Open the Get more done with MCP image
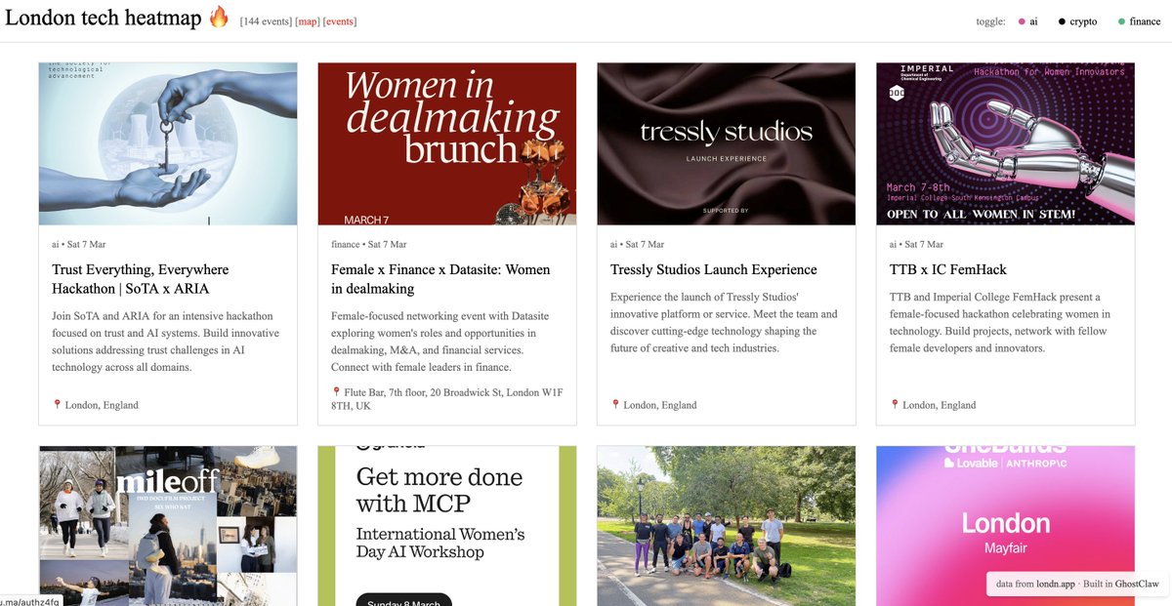 point(447,526)
